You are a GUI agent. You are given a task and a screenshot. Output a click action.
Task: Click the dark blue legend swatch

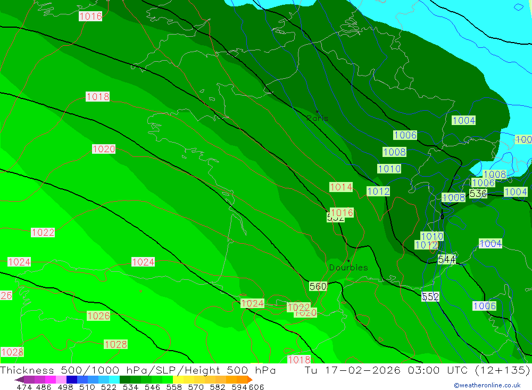click(72, 379)
